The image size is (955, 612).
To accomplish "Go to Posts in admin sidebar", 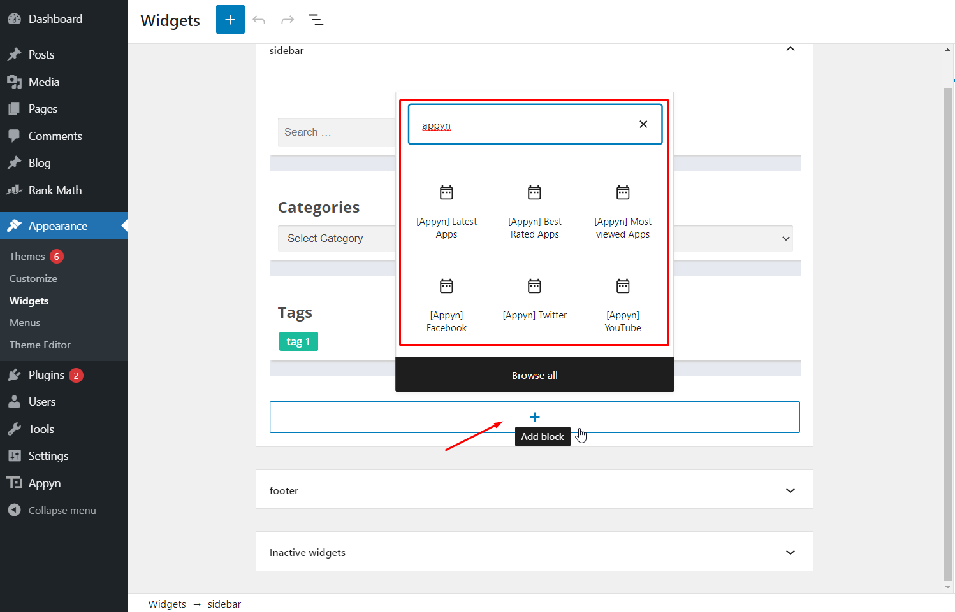I will click(64, 55).
